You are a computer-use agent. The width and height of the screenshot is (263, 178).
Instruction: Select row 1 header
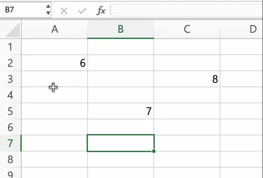[11, 46]
